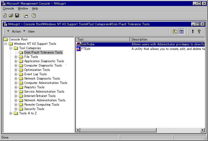
Task: Toggle the Show/Hide scope pane button
Action: [181, 32]
